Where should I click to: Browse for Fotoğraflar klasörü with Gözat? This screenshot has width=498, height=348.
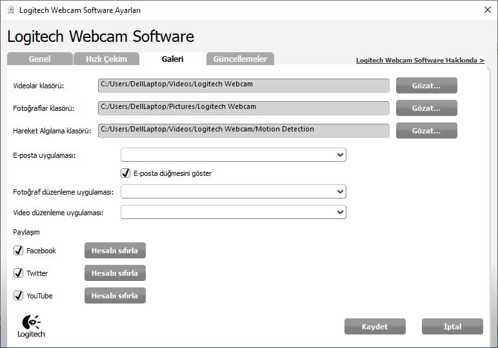(426, 108)
